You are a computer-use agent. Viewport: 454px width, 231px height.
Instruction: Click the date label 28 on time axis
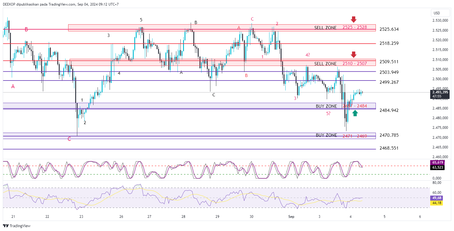(x=183, y=217)
